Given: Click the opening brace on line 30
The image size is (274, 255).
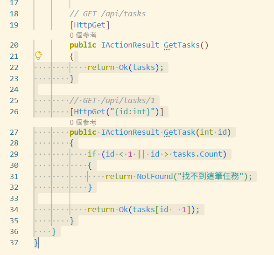Looking at the screenshot, I should 90,165.
